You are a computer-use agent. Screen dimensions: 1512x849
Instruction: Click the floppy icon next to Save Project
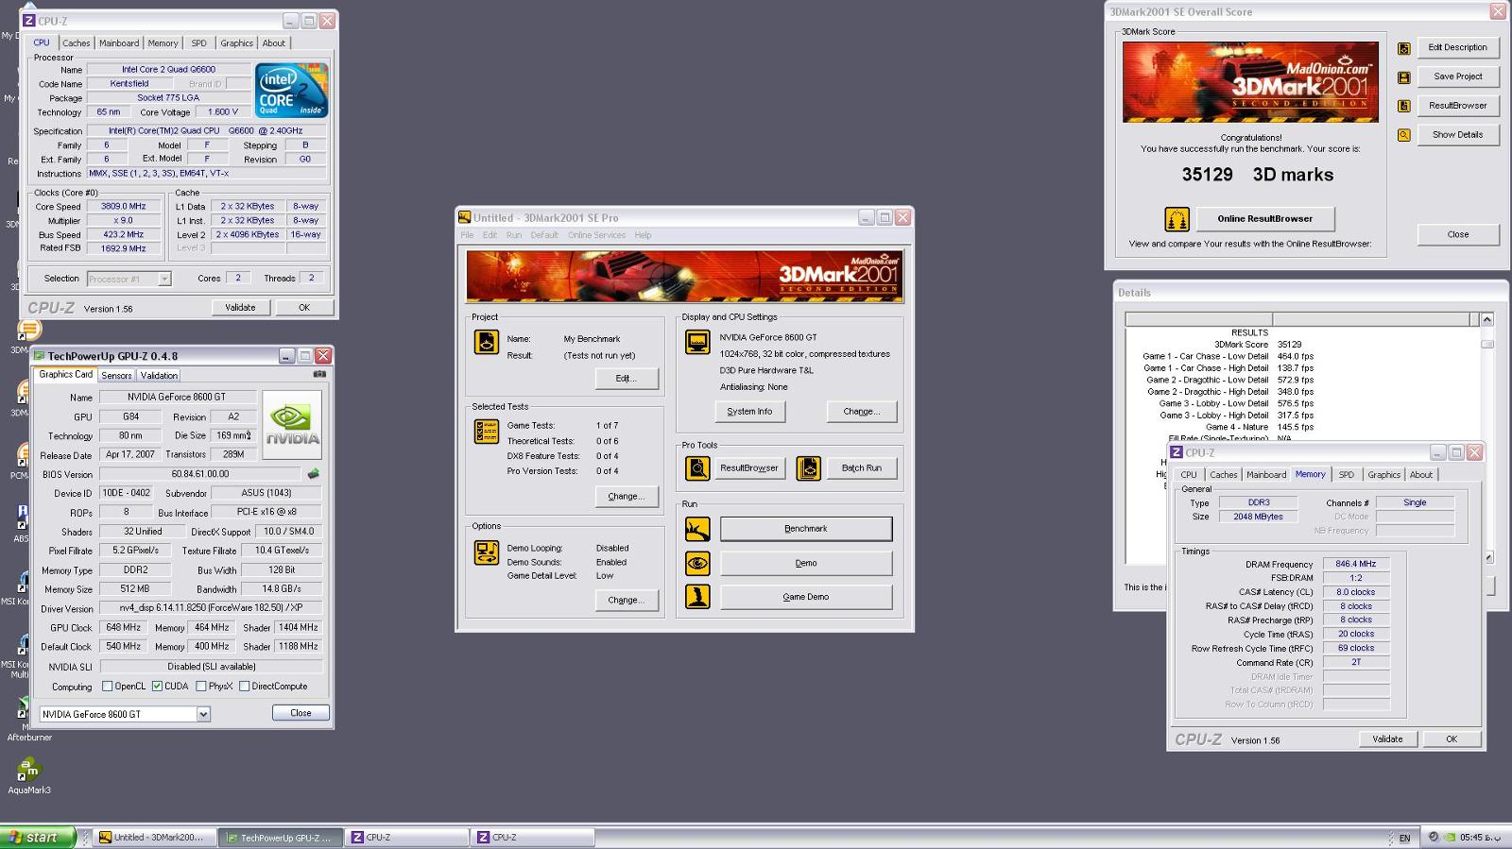click(1404, 77)
